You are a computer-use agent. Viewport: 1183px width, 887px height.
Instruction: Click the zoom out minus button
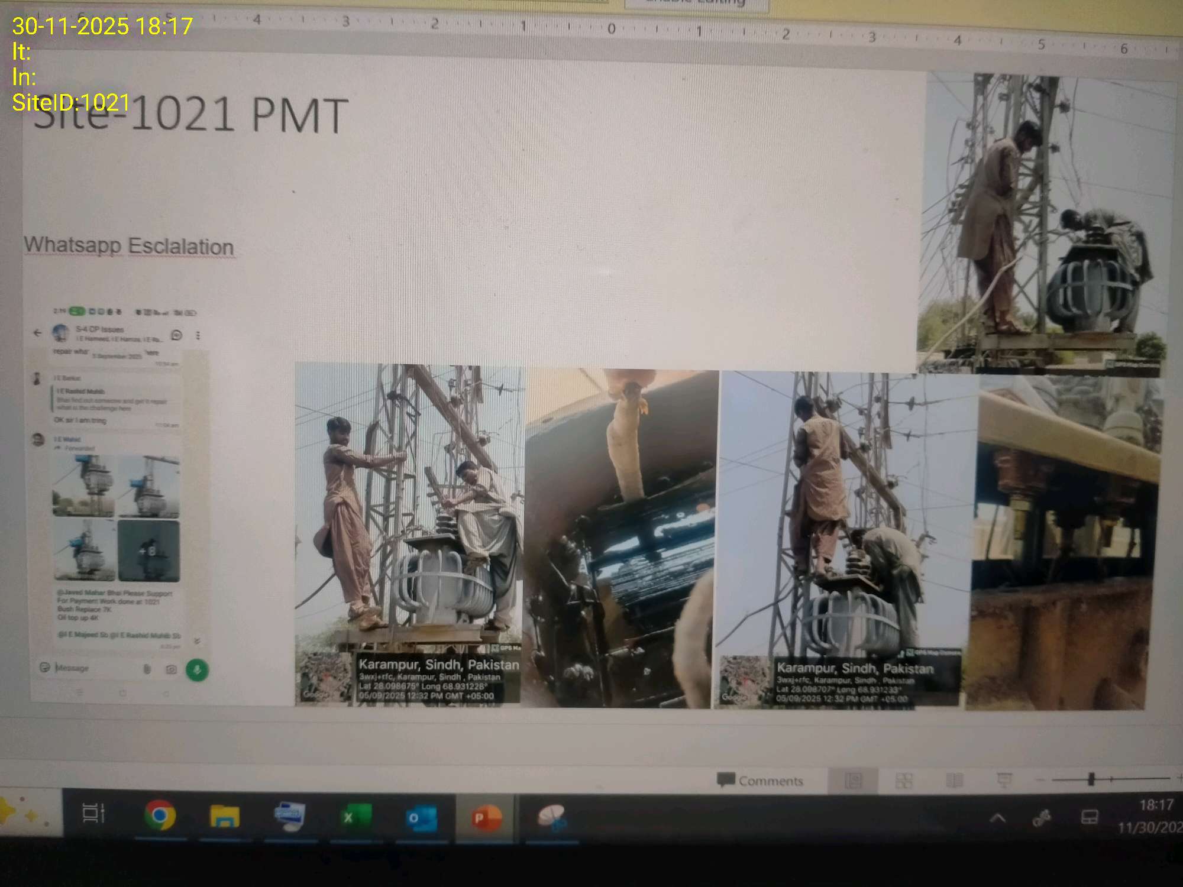pyautogui.click(x=1040, y=781)
